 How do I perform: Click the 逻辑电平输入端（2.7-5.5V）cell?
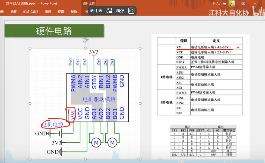pyautogui.click(x=216, y=52)
